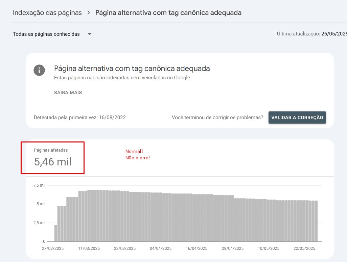Click the card title Página alternativa com tag canônica
The height and width of the screenshot is (262, 347).
(x=132, y=69)
